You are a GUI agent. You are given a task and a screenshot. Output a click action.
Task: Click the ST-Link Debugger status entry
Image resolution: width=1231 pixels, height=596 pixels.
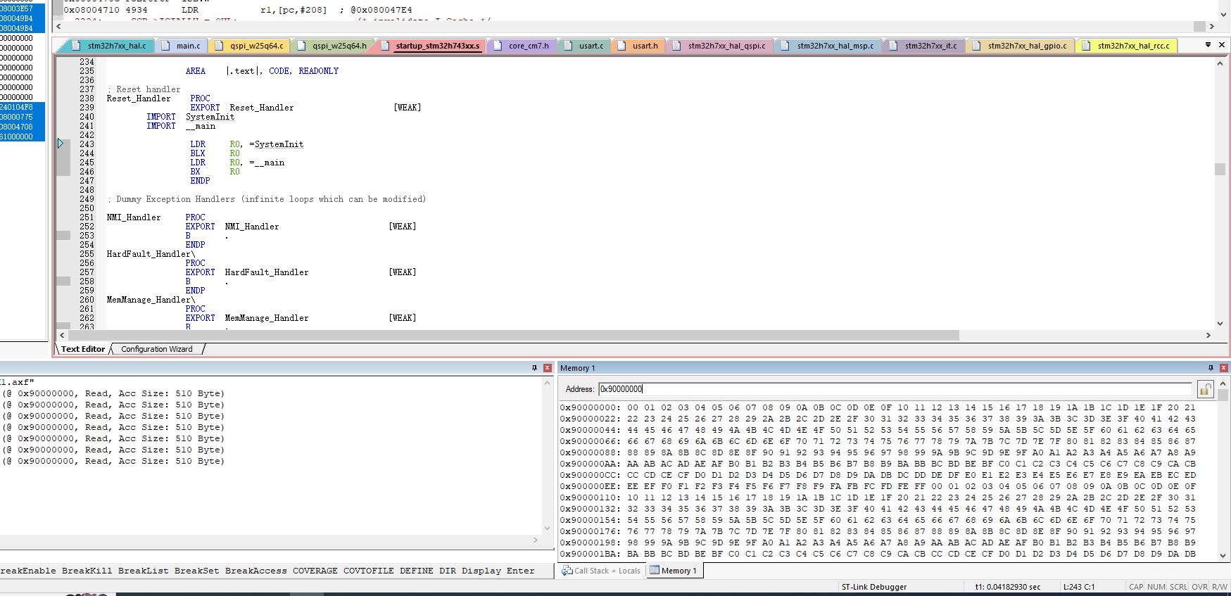click(x=874, y=587)
